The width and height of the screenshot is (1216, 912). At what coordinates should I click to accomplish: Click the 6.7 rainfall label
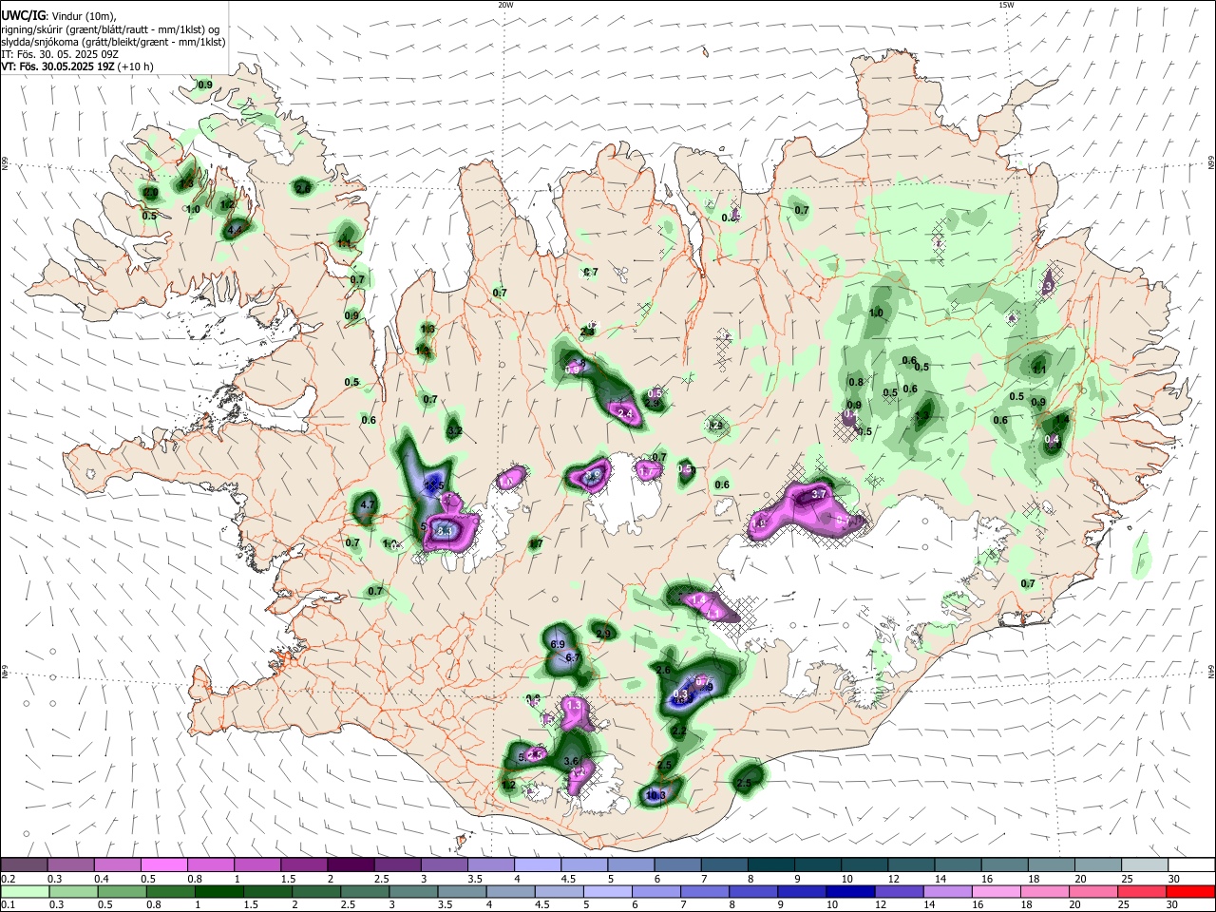[573, 657]
